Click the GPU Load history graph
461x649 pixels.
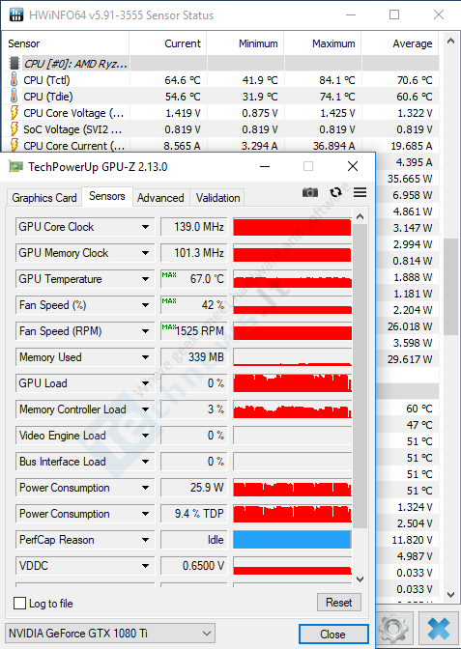(x=292, y=383)
